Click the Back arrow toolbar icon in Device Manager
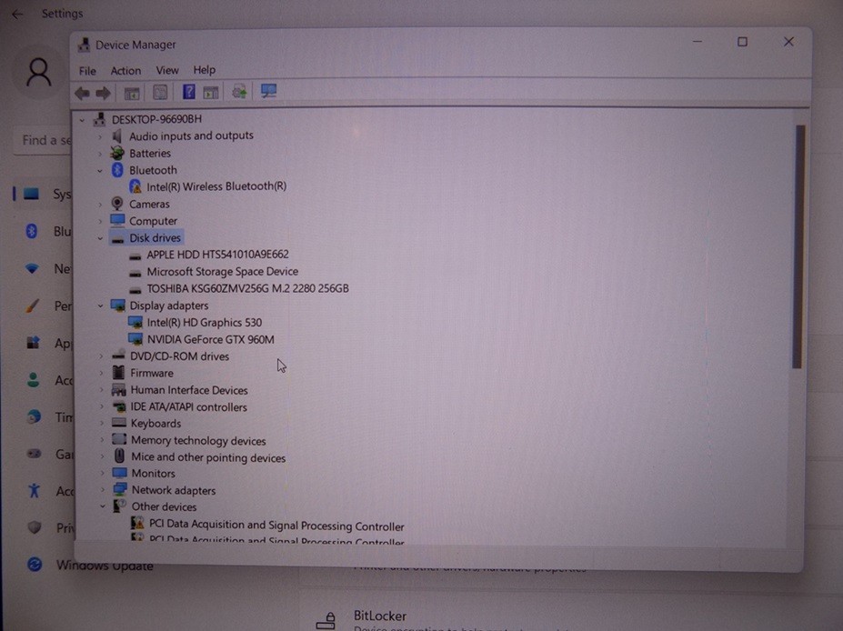 click(x=82, y=93)
